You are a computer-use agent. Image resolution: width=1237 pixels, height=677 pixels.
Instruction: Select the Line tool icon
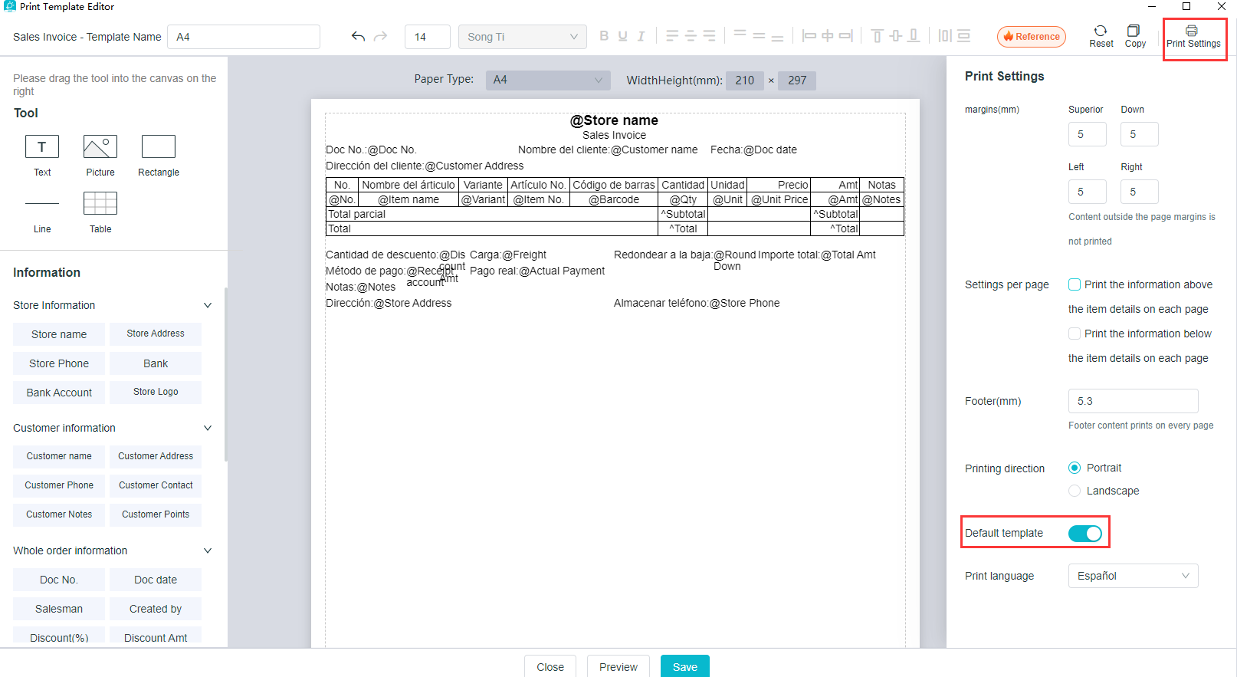coord(42,204)
